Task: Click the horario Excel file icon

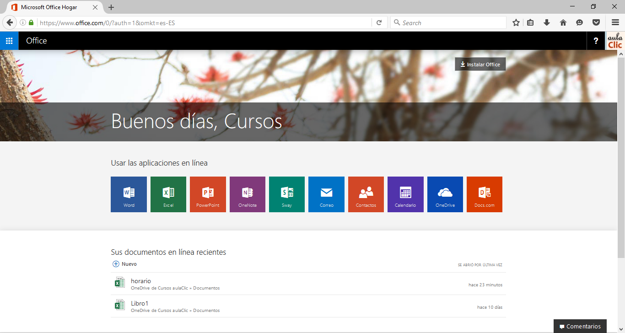Action: [119, 283]
